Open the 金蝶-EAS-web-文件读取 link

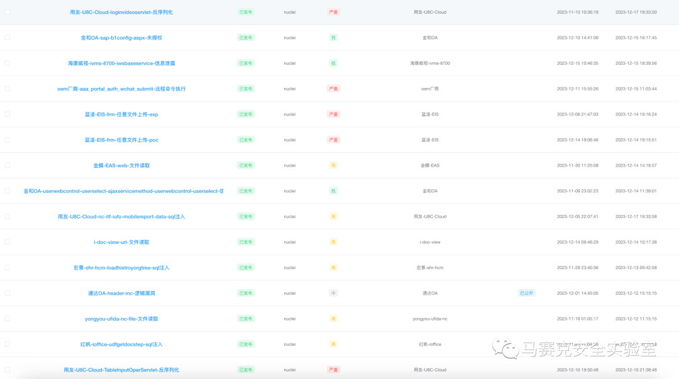[x=121, y=165]
